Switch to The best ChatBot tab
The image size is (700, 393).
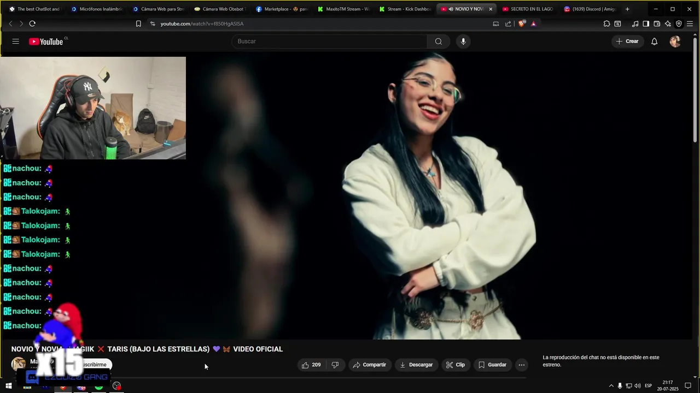click(x=34, y=9)
